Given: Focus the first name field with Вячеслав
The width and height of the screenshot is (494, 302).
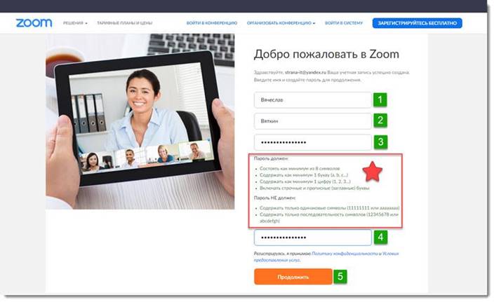Looking at the screenshot, I should 313,100.
